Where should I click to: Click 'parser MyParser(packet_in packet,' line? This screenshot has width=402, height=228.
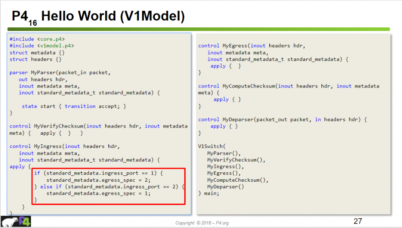[x=60, y=73]
